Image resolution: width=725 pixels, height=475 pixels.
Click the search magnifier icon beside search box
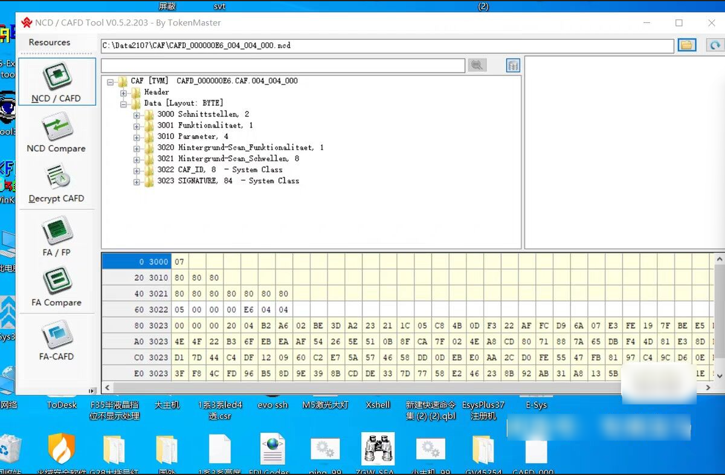(x=477, y=65)
